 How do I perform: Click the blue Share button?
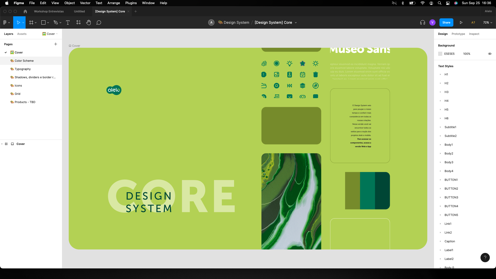click(446, 22)
